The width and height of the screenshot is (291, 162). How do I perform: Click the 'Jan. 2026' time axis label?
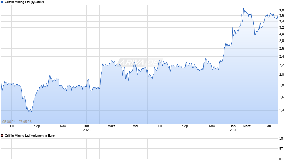coord(233,128)
